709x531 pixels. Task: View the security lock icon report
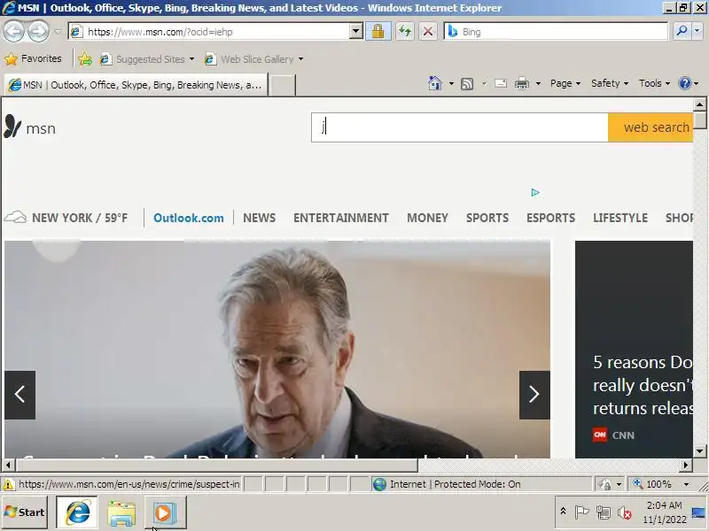pos(378,32)
